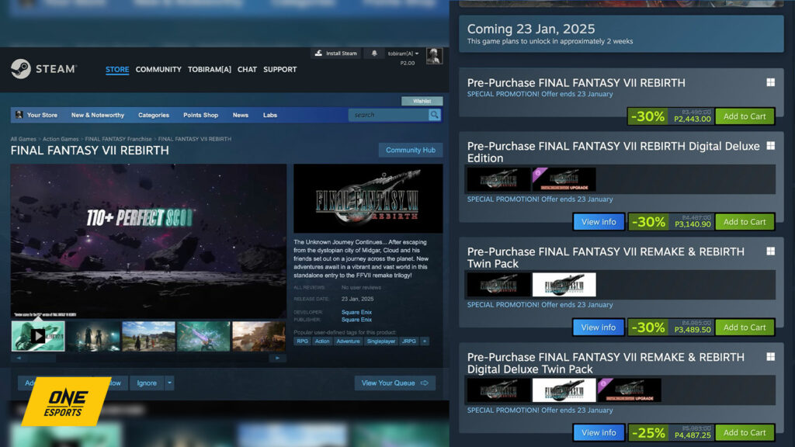Click the screenshot strip left arrow
Image resolution: width=795 pixels, height=447 pixels.
click(19, 358)
